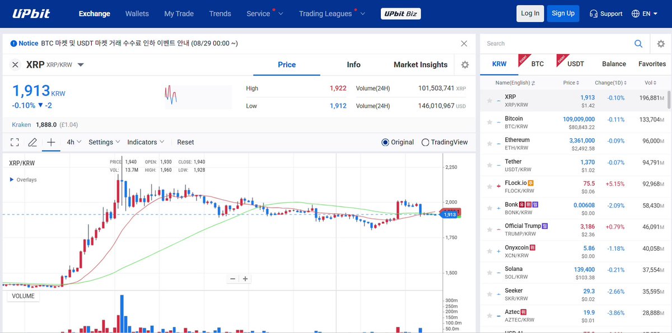Image resolution: width=672 pixels, height=333 pixels.
Task: Select the pencil drawing tool
Action: tap(32, 142)
